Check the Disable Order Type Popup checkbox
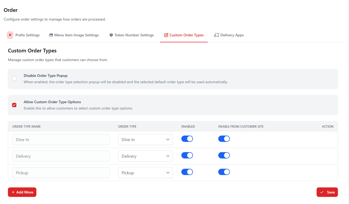 coord(14,79)
